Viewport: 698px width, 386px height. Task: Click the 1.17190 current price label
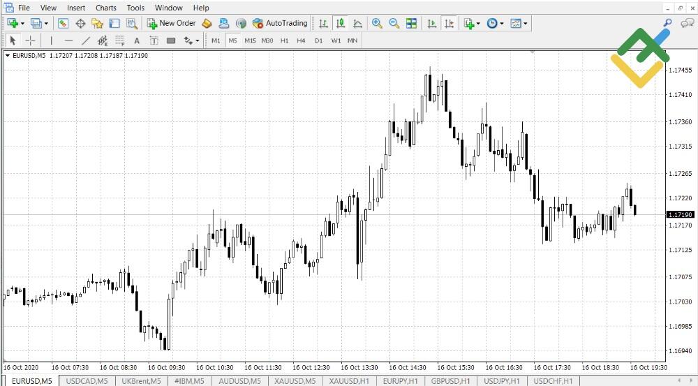click(x=680, y=214)
